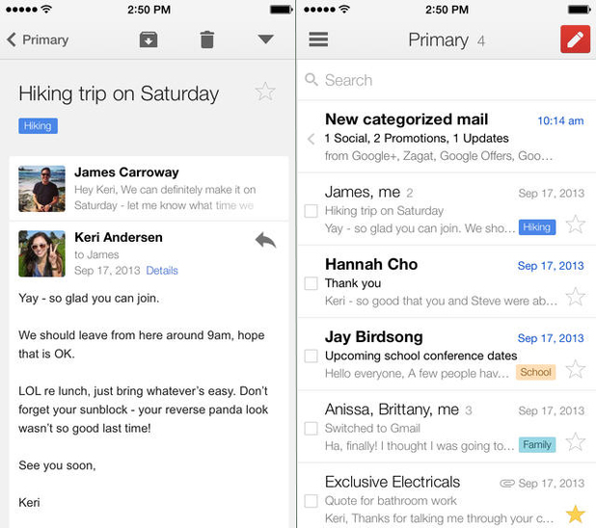The height and width of the screenshot is (528, 596).
Task: Star the Hiking trip on Saturday email header
Action: tap(265, 92)
